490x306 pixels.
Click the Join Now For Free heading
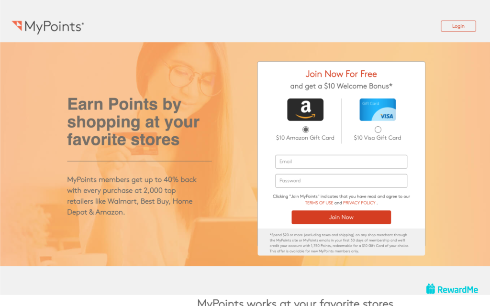[341, 74]
